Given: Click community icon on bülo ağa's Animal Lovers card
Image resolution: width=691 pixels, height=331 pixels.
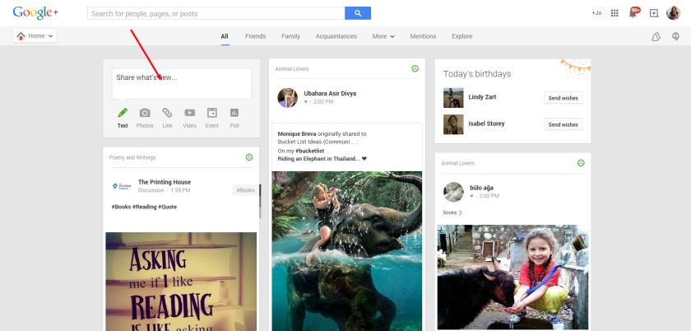Looking at the screenshot, I should pyautogui.click(x=581, y=163).
